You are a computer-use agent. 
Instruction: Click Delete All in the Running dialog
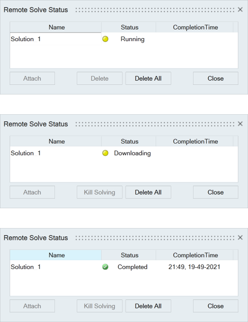click(148, 78)
